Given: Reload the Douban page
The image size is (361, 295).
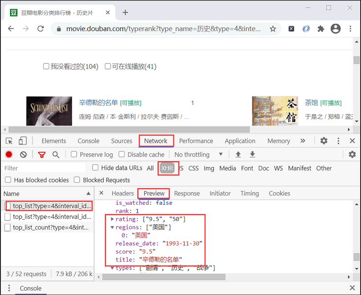Looking at the screenshot, I should [x=40, y=29].
